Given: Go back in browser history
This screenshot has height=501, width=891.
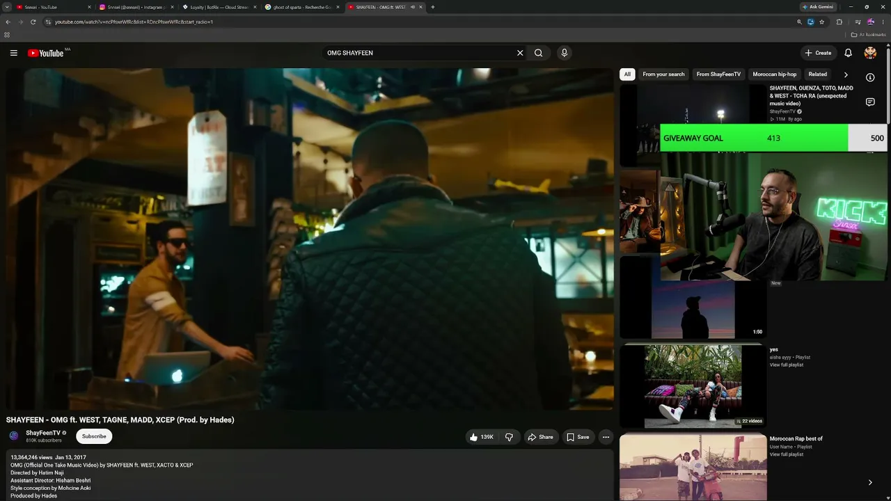Looking at the screenshot, I should (x=8, y=22).
